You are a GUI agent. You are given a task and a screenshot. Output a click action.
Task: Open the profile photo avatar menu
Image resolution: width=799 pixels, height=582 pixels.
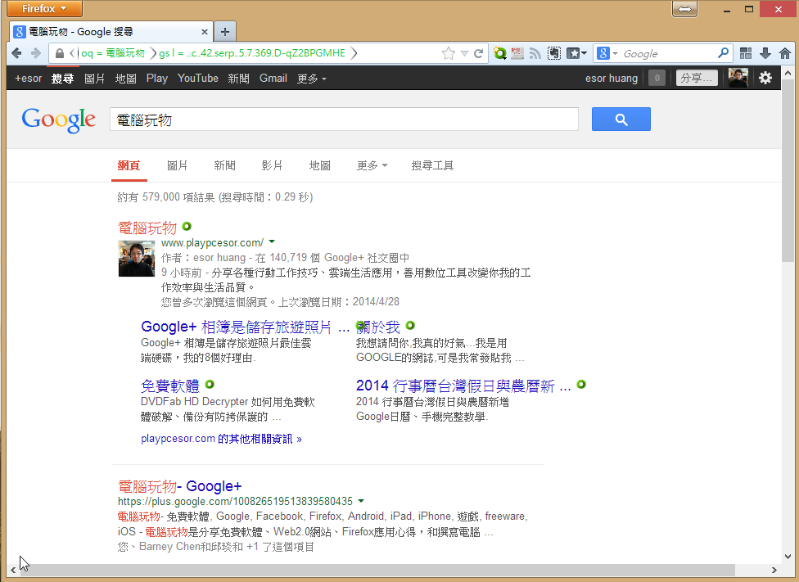pos(738,78)
